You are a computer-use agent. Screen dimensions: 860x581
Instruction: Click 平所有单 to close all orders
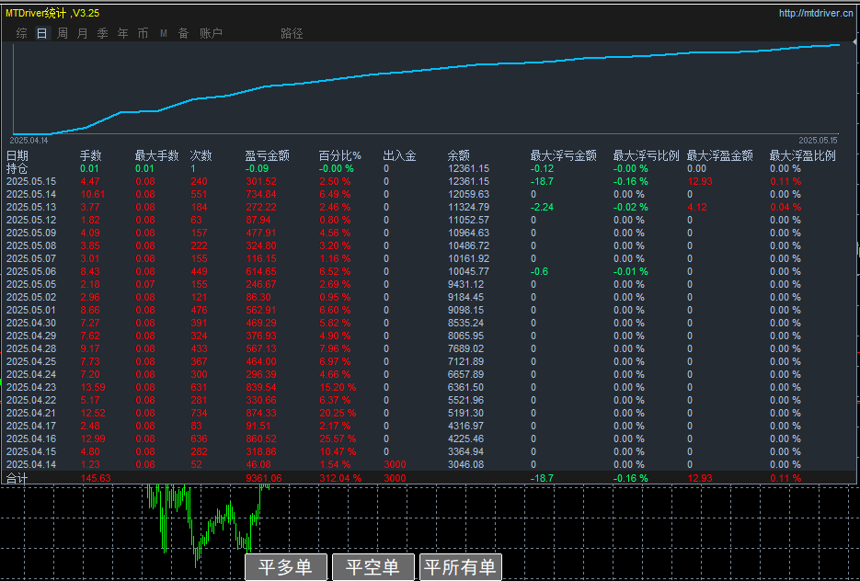tap(460, 567)
